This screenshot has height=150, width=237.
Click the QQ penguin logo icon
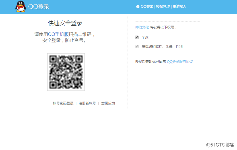[x=20, y=6]
